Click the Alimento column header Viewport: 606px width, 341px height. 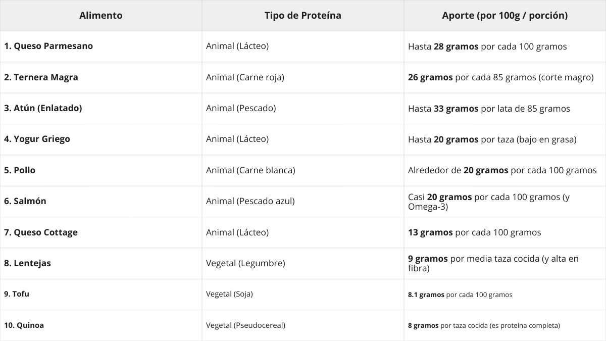click(101, 16)
